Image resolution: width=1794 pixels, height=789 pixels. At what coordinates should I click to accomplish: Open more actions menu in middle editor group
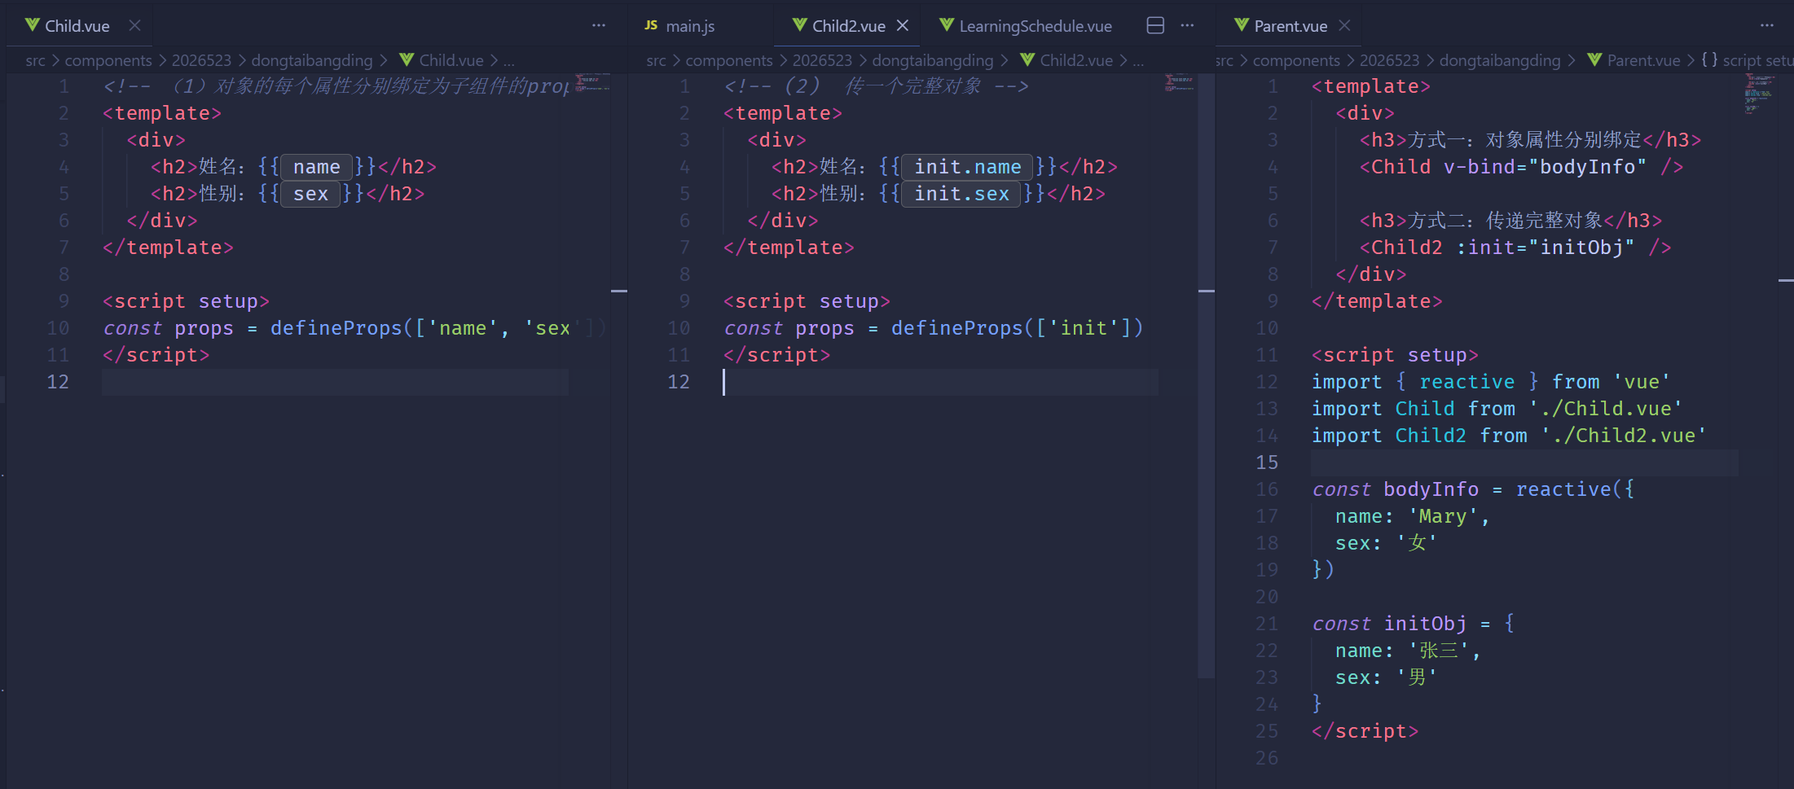coord(1187,25)
